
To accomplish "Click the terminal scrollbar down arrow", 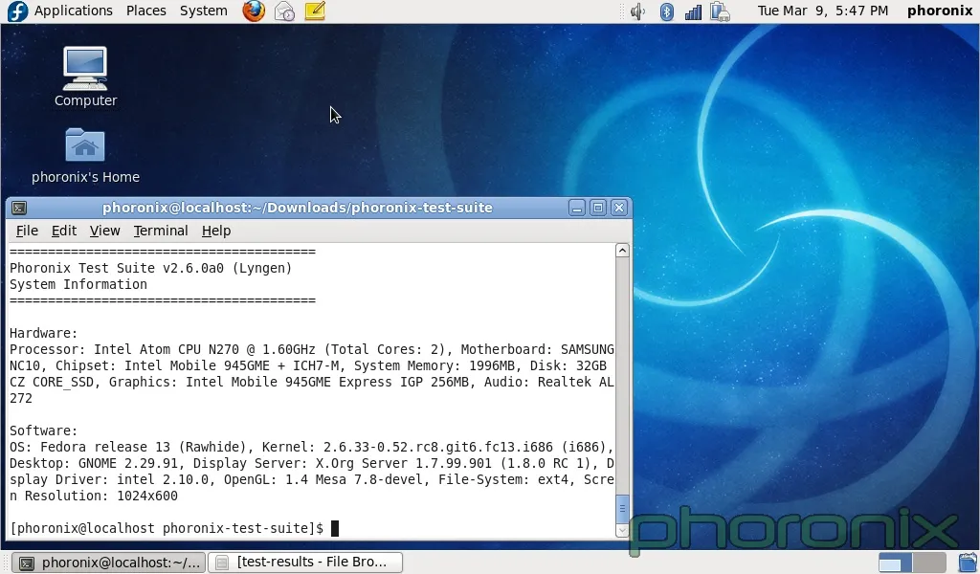I will (x=622, y=530).
